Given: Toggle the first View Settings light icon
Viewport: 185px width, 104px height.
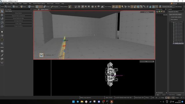Looking at the screenshot, I should coord(113,7).
